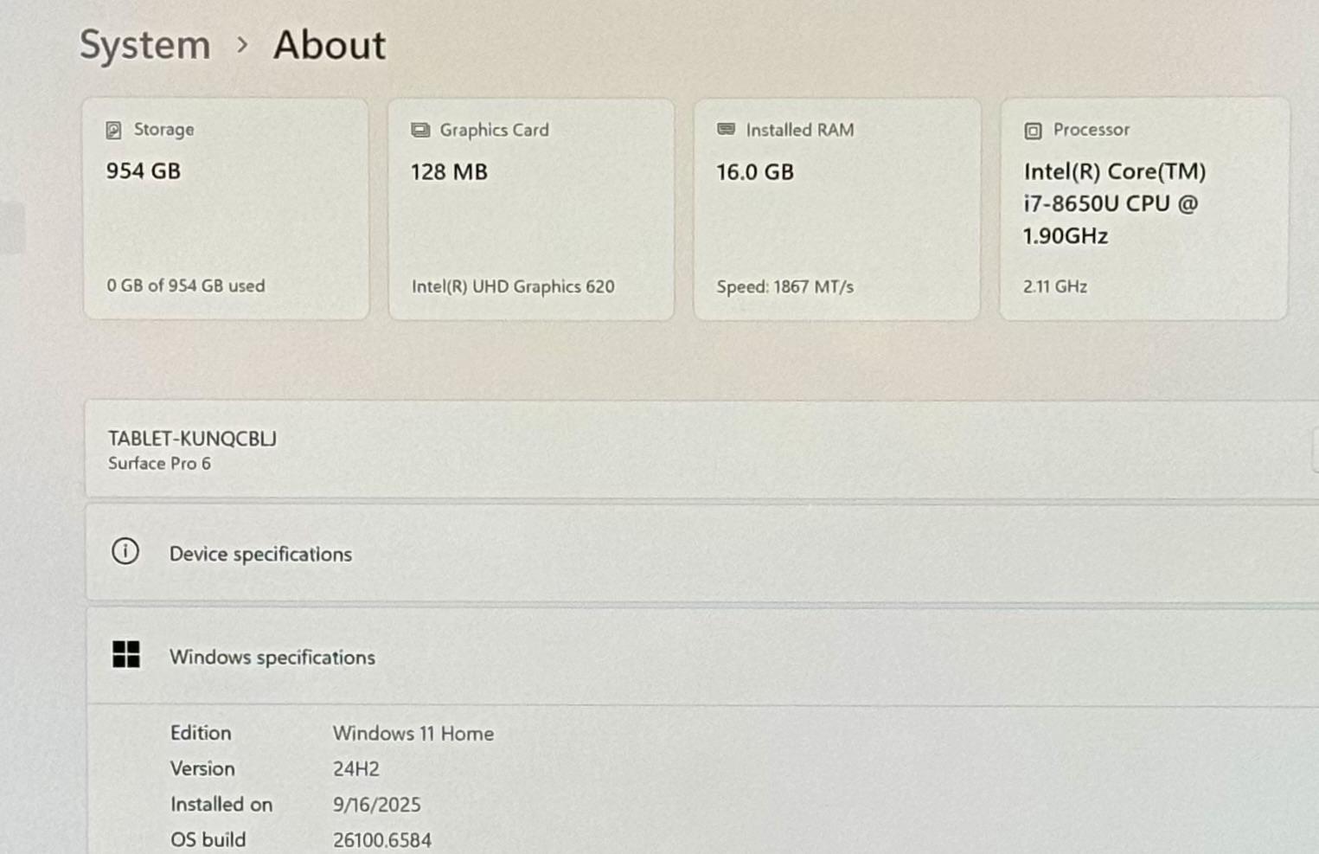Viewport: 1319px width, 854px height.
Task: Click the Version label
Action: pyautogui.click(x=202, y=768)
